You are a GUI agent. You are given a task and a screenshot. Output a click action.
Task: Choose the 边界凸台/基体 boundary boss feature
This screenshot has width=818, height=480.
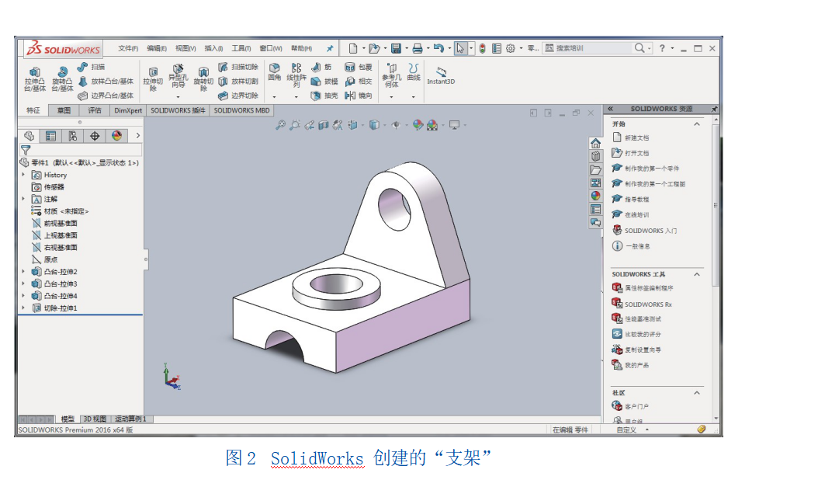click(106, 96)
